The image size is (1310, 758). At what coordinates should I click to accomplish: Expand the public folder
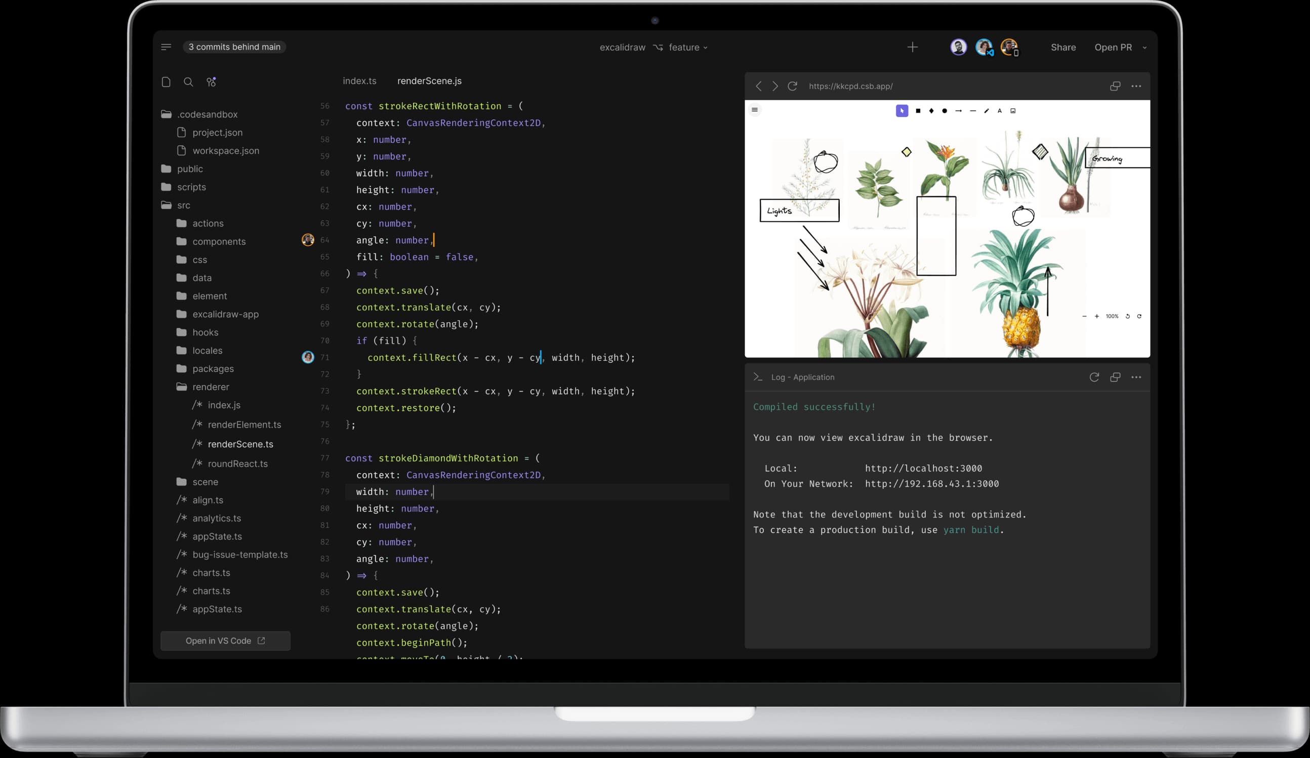[182, 169]
